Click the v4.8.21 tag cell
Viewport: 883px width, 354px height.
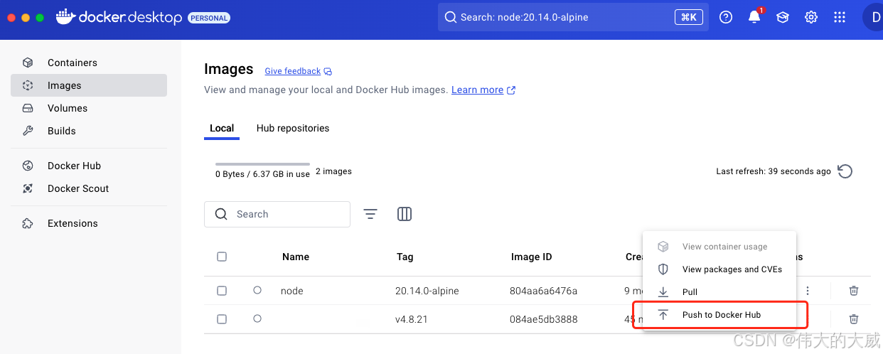[x=412, y=319]
